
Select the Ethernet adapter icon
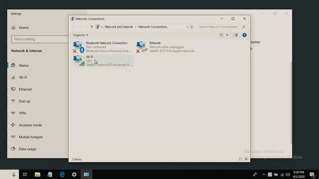142,47
